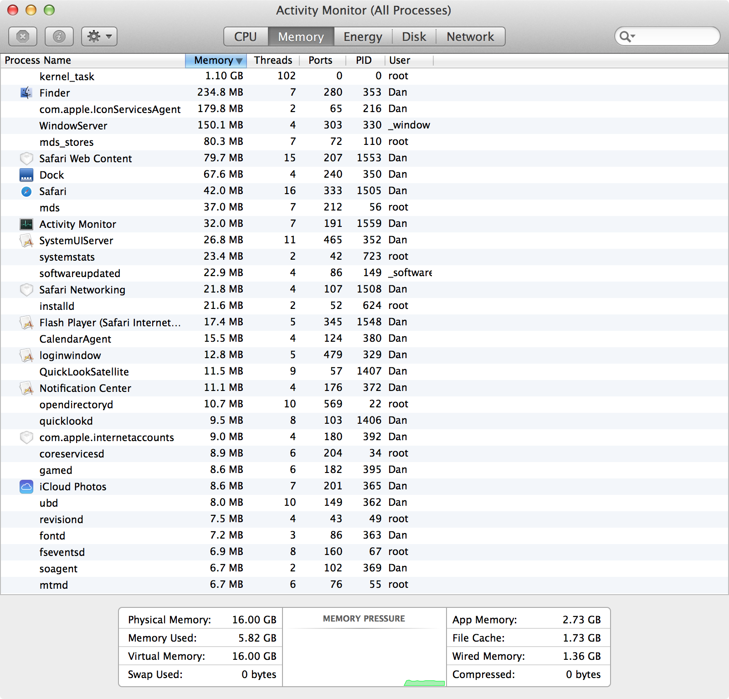Select the com.apple.IconServicesAgent row
Viewport: 729px width, 699px height.
pyautogui.click(x=364, y=109)
